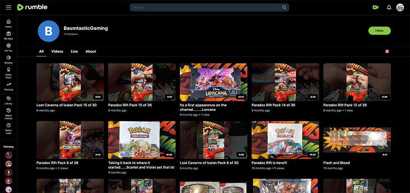Click the green upload video camera icon
This screenshot has height=193, width=410.
(x=376, y=7)
